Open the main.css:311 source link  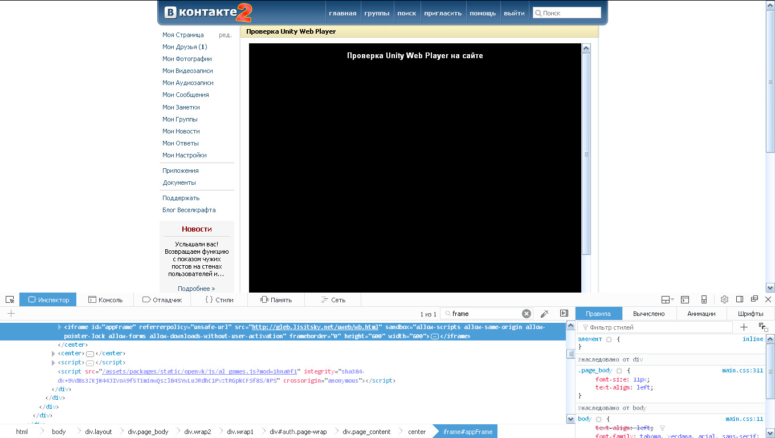[x=743, y=371]
